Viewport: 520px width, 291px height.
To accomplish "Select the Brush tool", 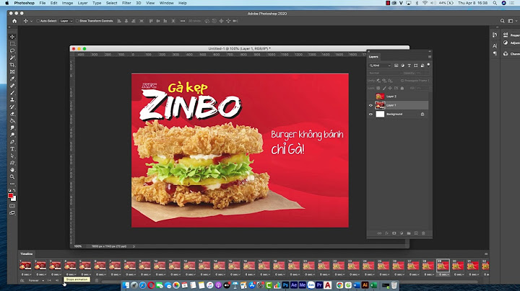I will [x=12, y=93].
